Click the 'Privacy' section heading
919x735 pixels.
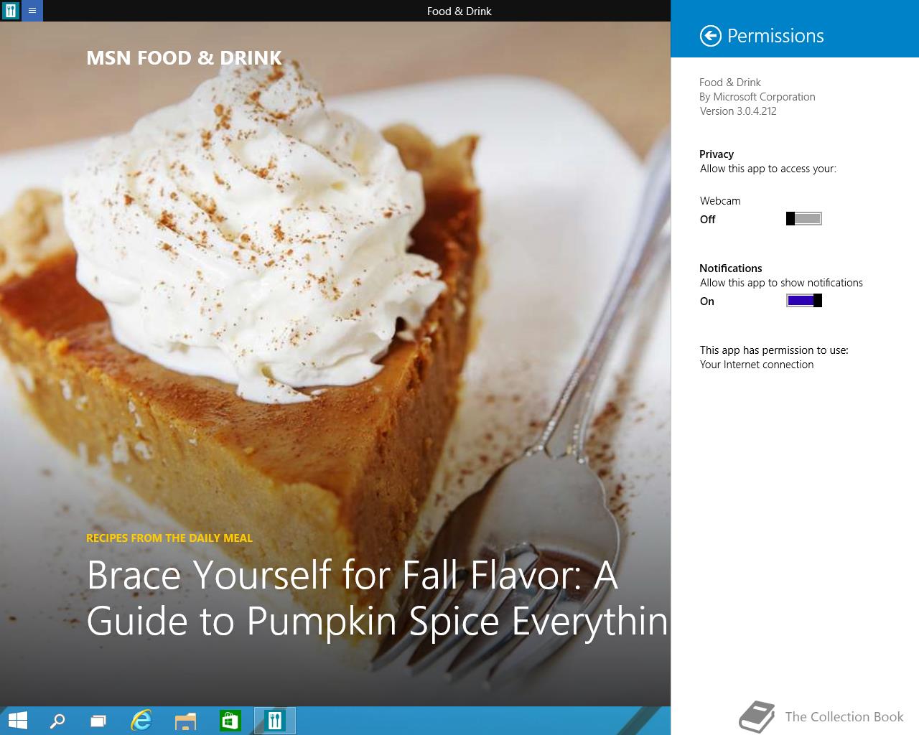click(x=717, y=154)
